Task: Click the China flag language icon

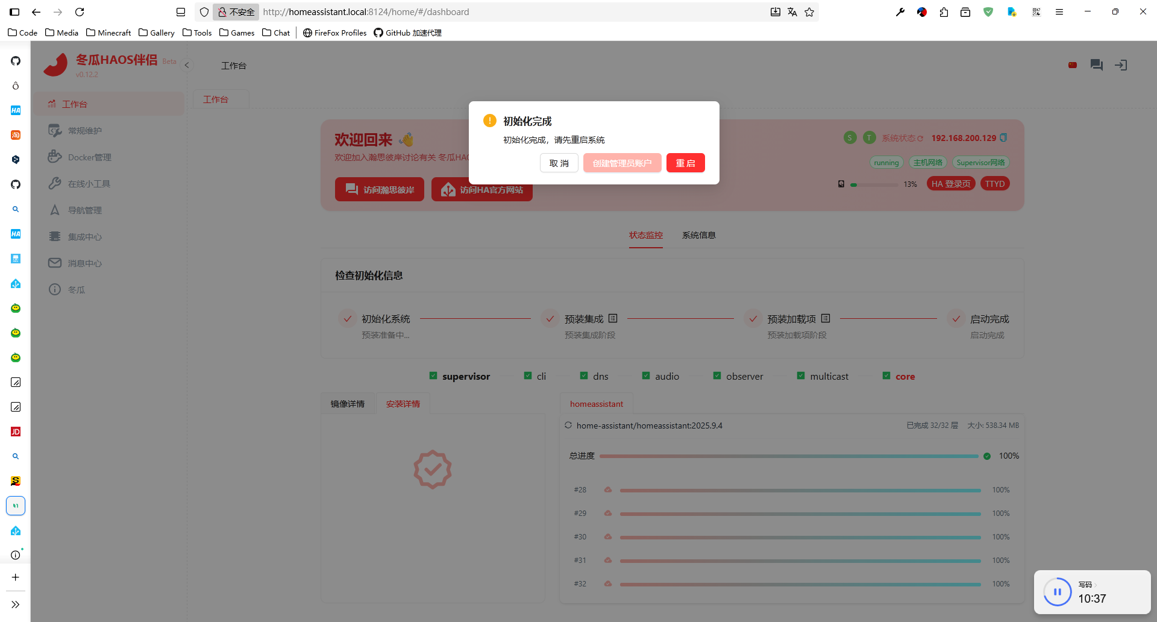Action: tap(1073, 65)
